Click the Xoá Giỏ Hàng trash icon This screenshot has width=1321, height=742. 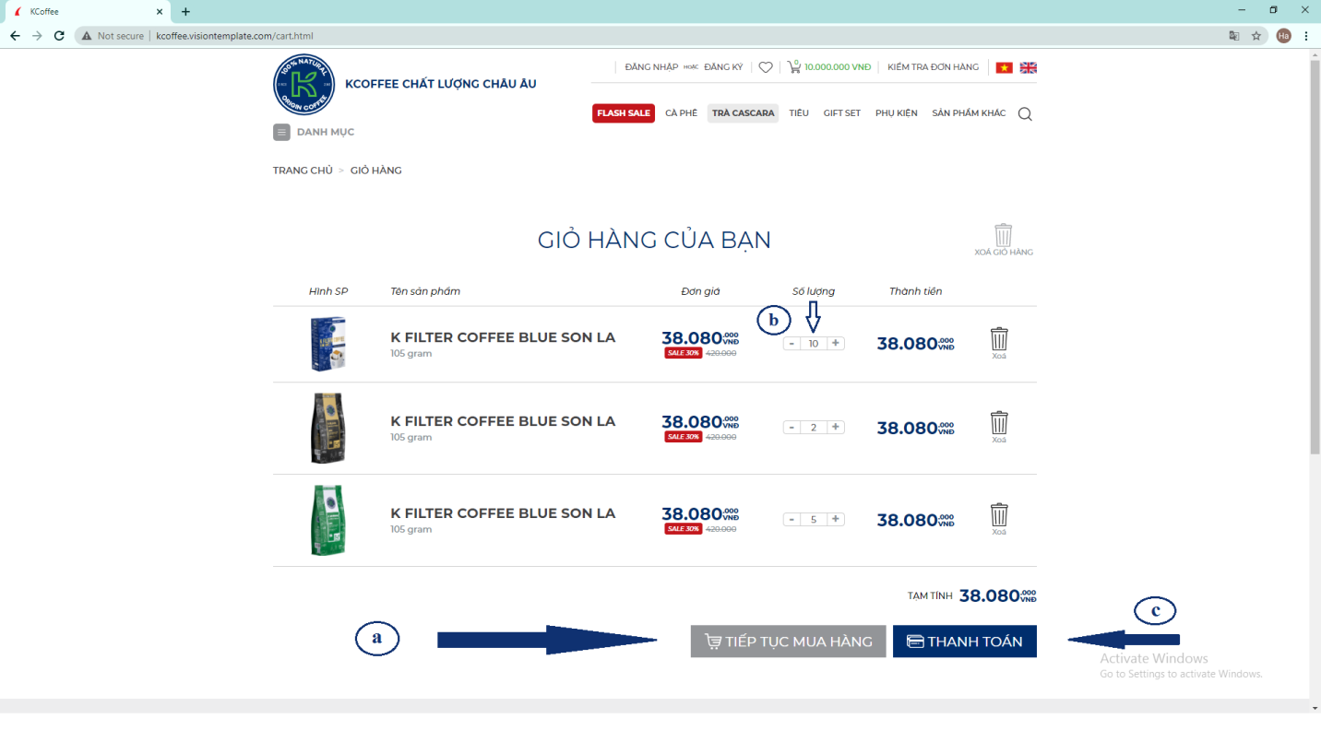(1004, 236)
